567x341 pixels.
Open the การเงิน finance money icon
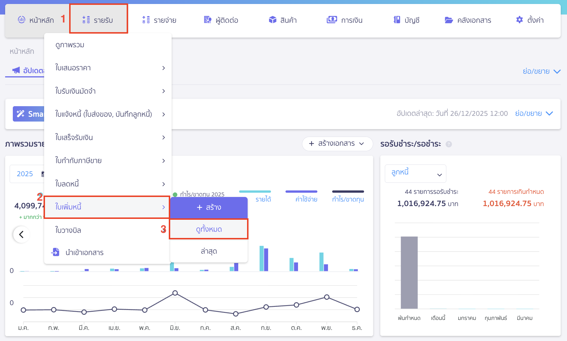point(332,20)
